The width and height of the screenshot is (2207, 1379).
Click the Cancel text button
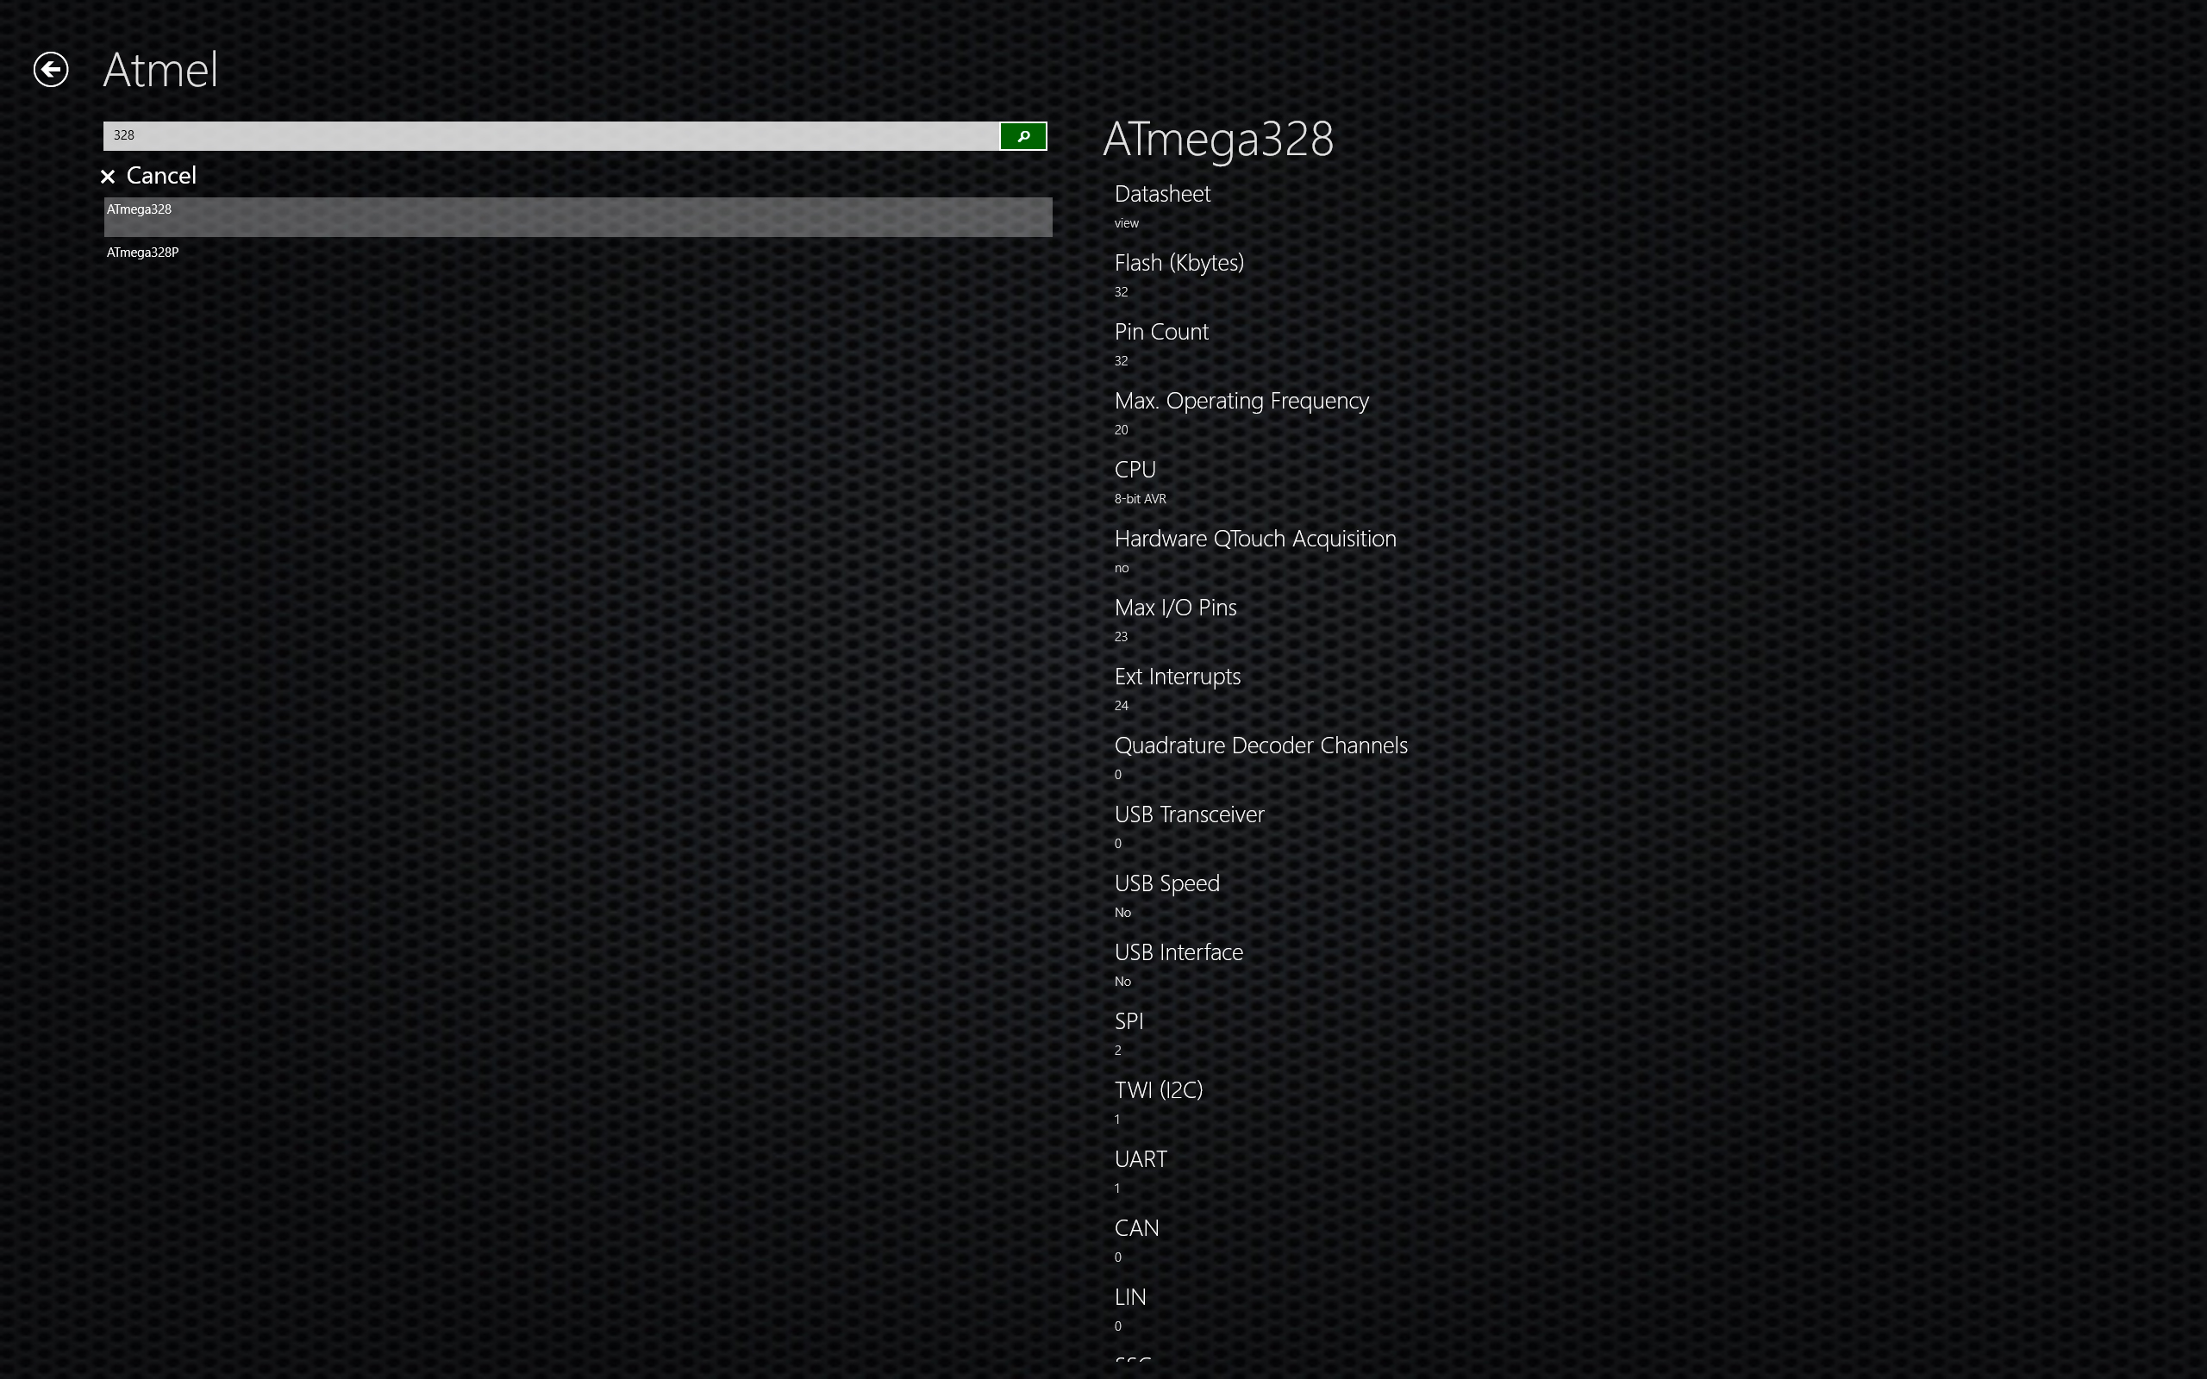(160, 175)
